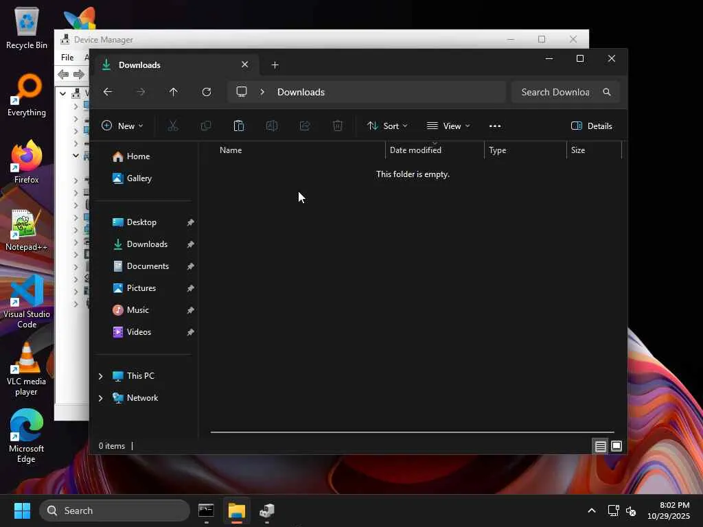
Task: Click the File Explorer taskbar icon
Action: point(237,511)
